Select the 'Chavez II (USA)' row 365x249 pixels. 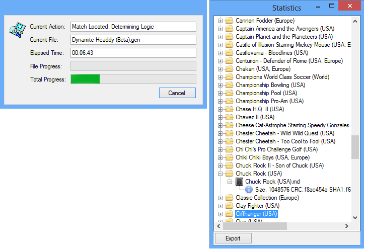pyautogui.click(x=255, y=117)
